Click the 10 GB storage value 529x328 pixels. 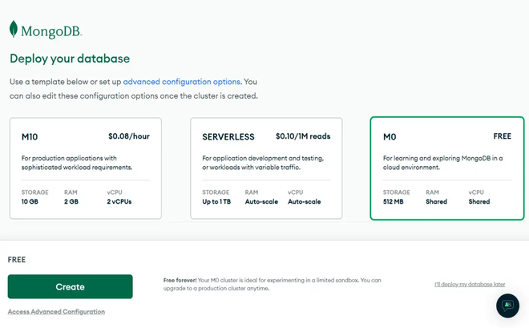[30, 202]
